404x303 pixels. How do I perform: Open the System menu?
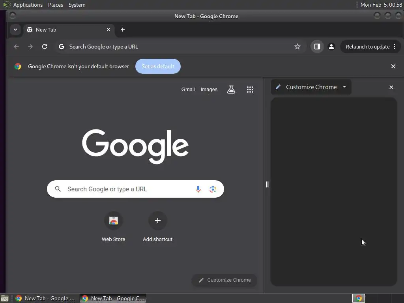(77, 5)
